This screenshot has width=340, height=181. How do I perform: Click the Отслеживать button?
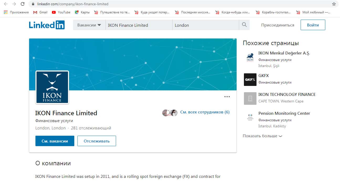click(97, 141)
